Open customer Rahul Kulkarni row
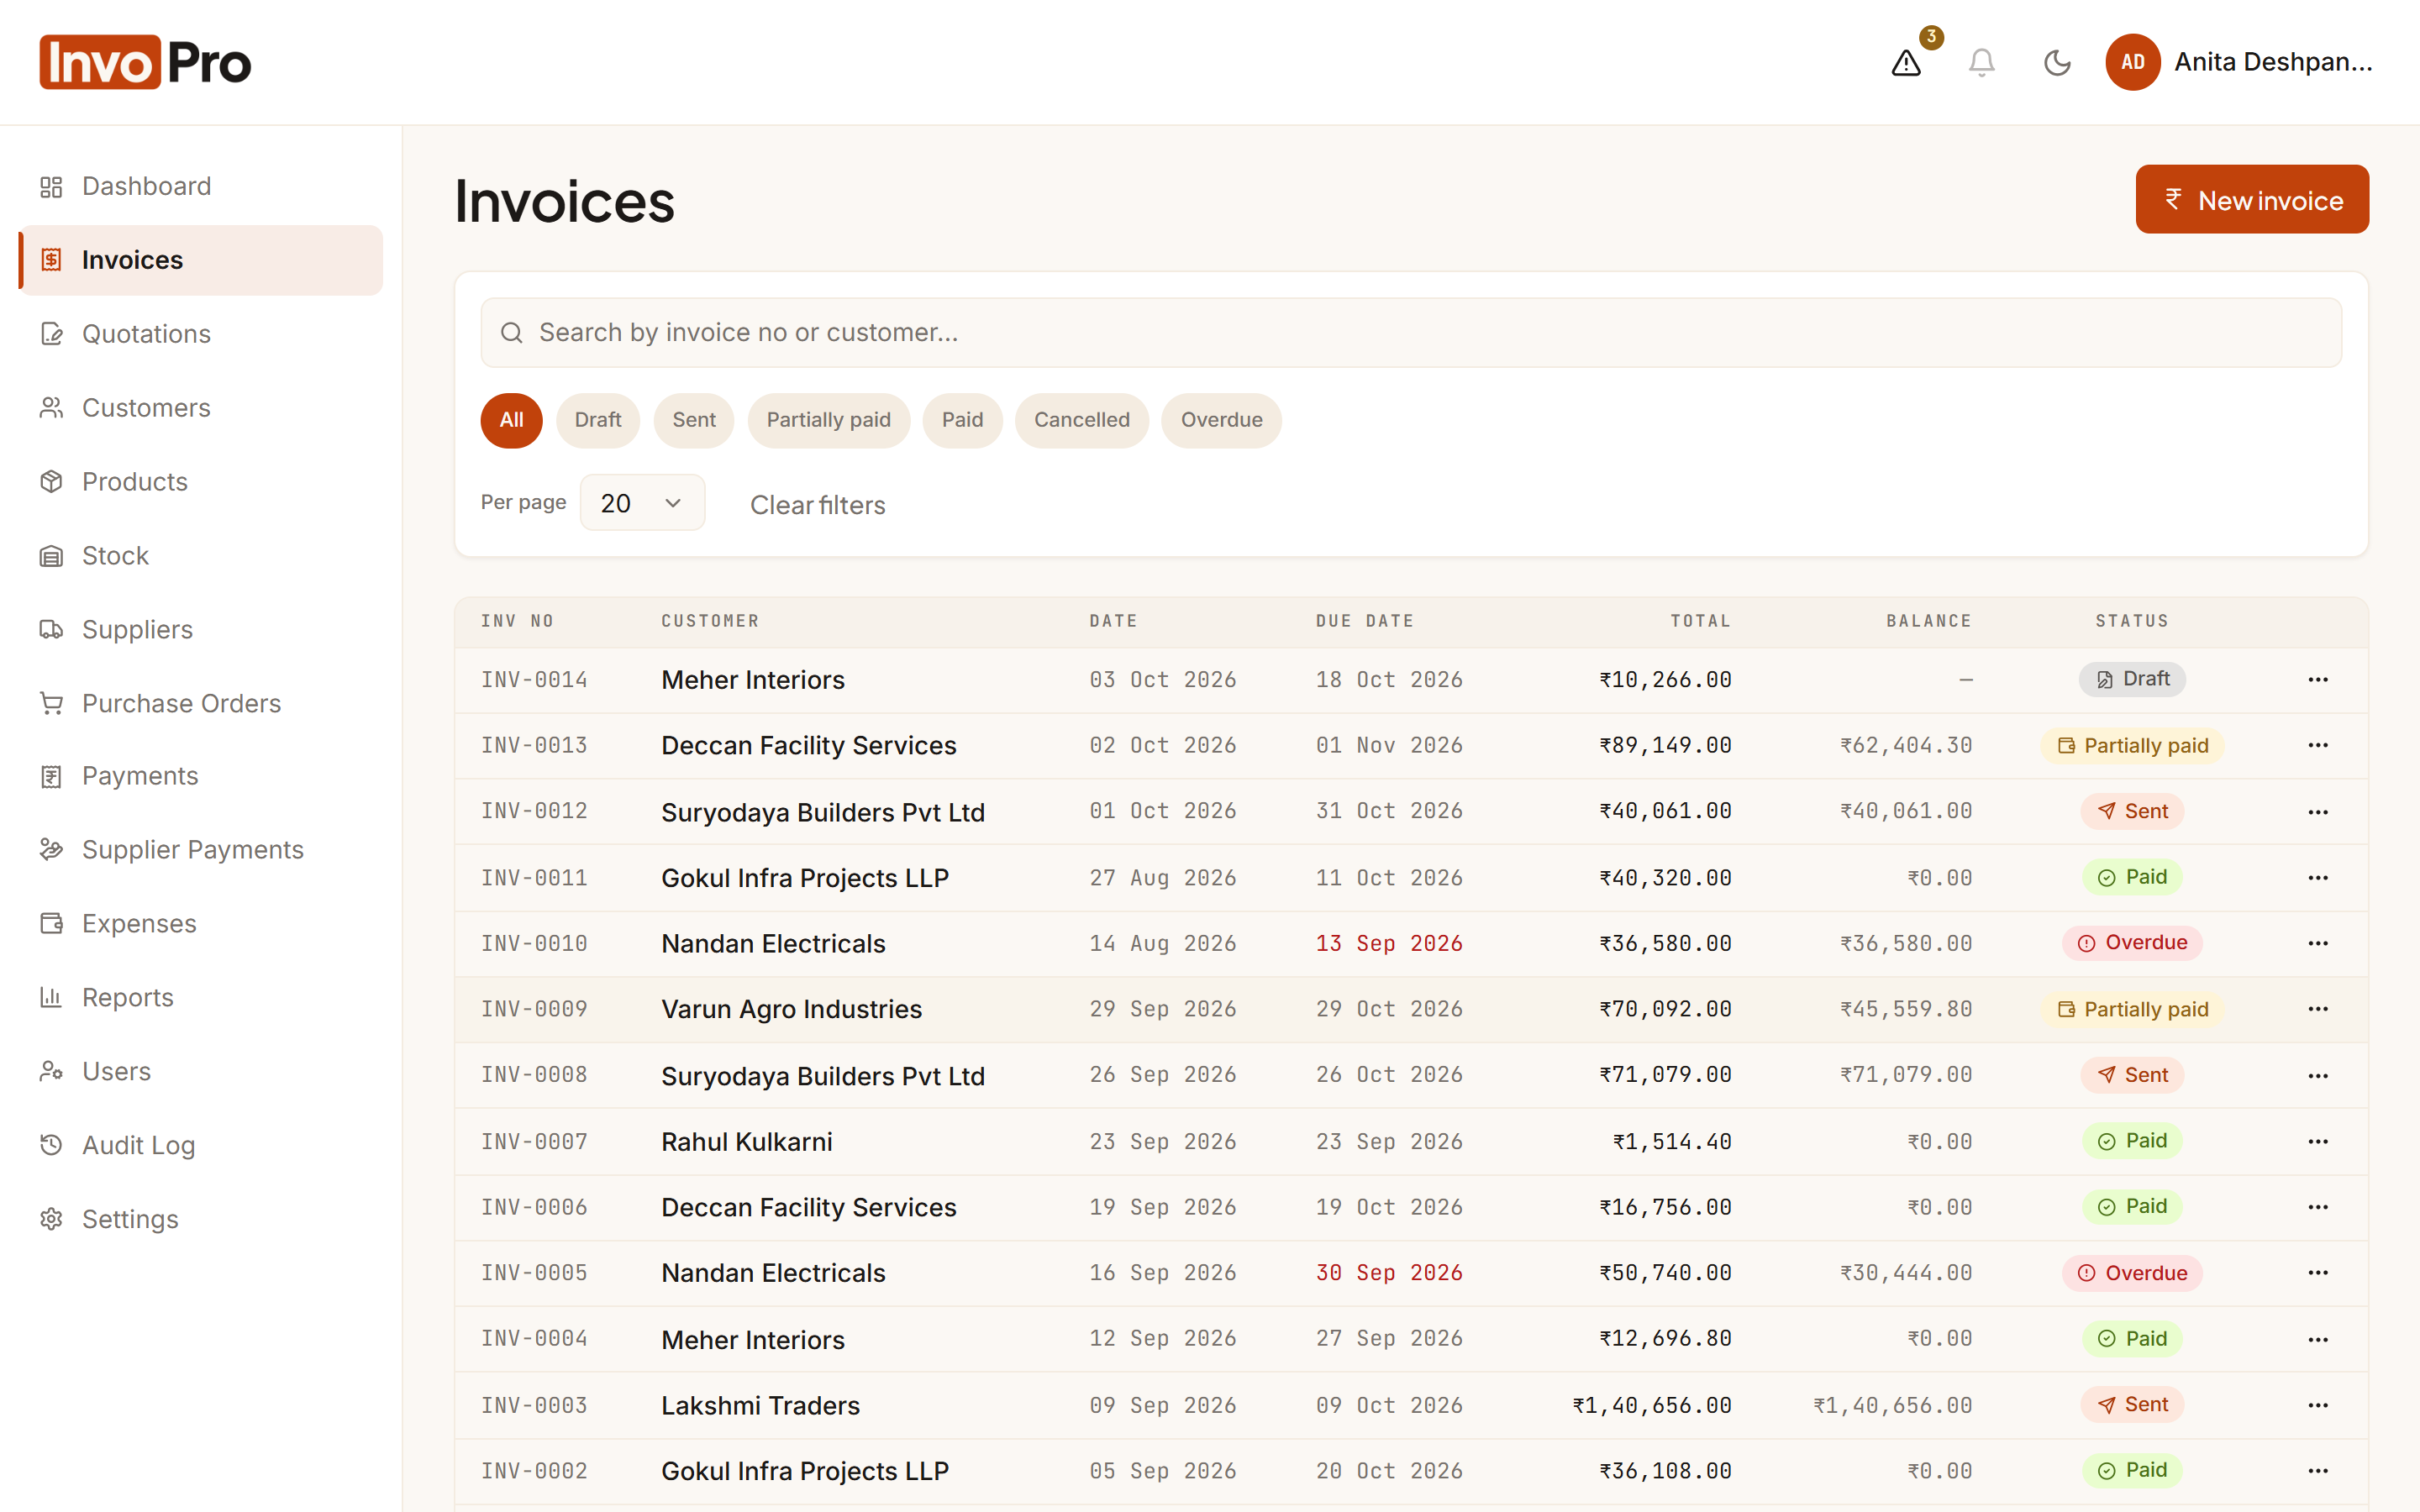Viewport: 2420px width, 1512px height. [x=746, y=1142]
